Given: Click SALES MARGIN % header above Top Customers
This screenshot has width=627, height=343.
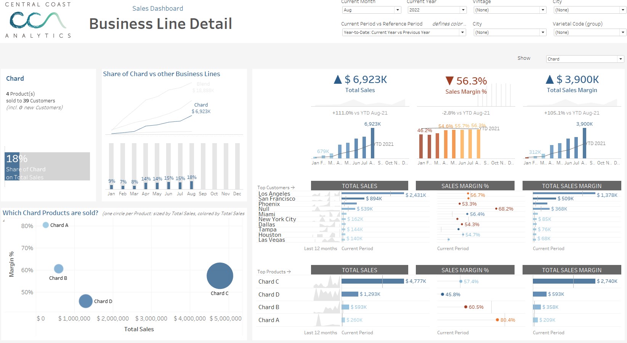Looking at the screenshot, I should click(465, 186).
